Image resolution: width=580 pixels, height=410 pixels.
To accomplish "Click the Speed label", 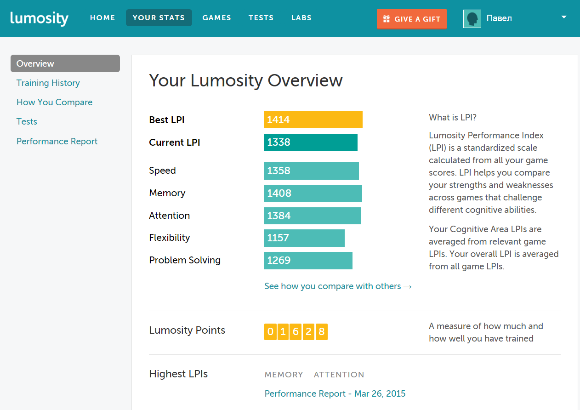I will click(162, 171).
